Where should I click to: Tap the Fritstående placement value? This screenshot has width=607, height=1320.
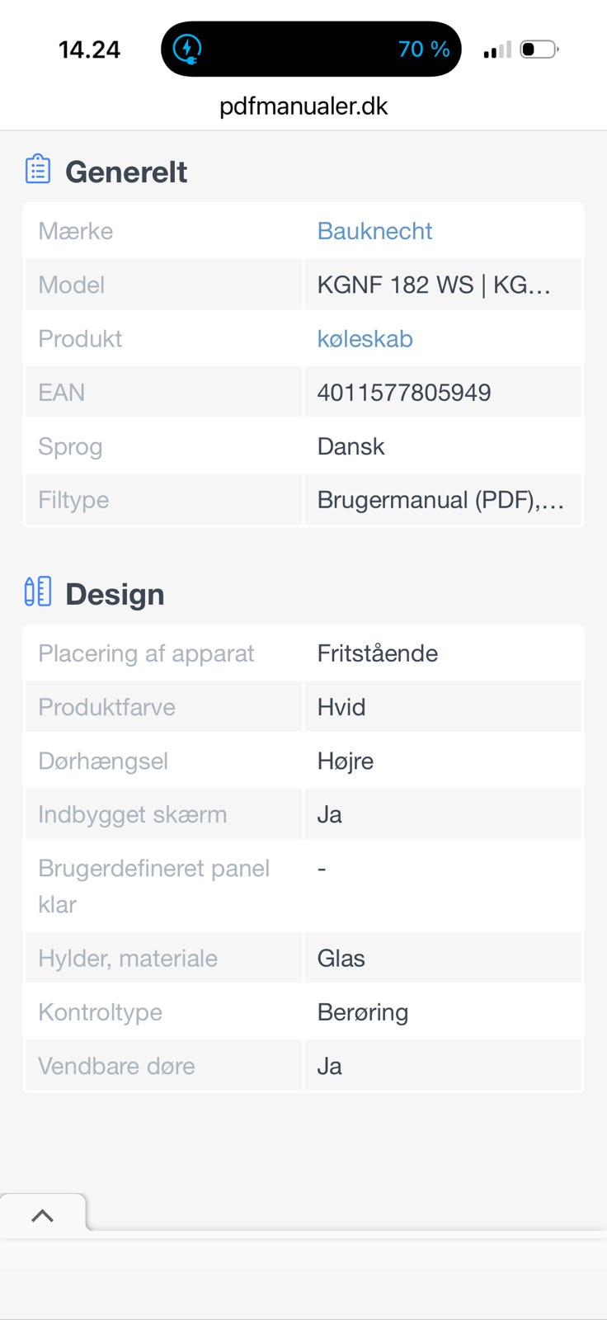pos(378,653)
